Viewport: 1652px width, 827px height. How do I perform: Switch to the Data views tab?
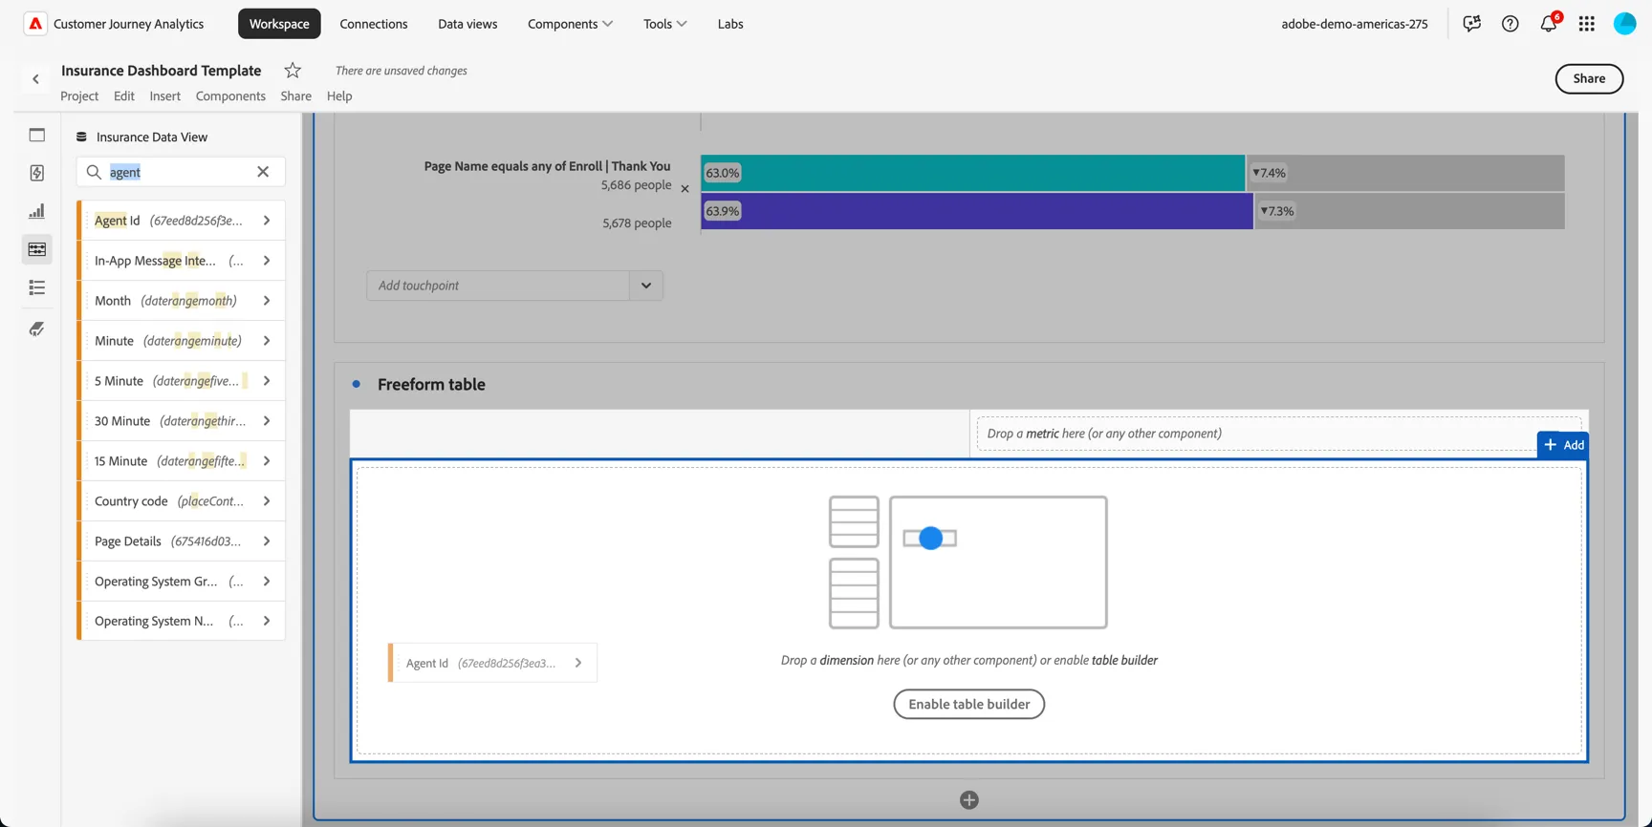pyautogui.click(x=467, y=24)
